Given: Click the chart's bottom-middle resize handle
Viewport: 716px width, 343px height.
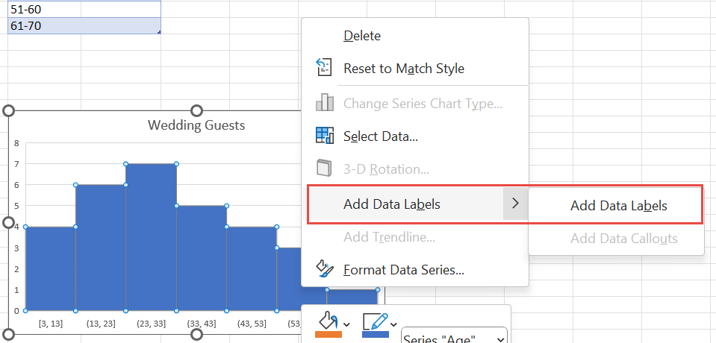Looking at the screenshot, I should coord(196,334).
